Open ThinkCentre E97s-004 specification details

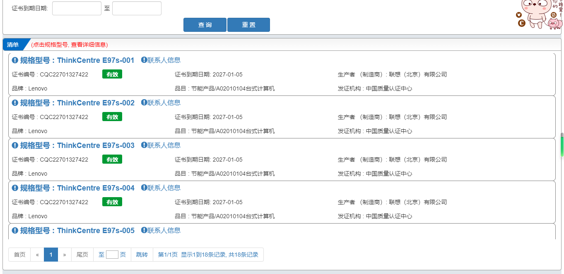[77, 188]
